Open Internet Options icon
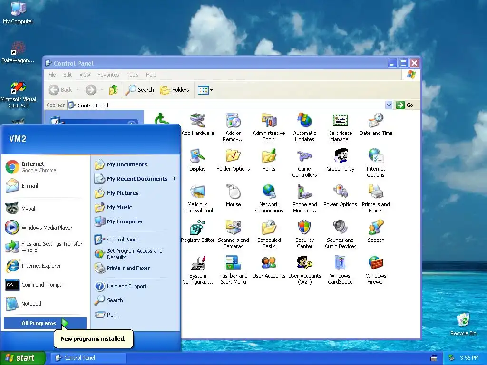487x365 pixels. pyautogui.click(x=376, y=163)
